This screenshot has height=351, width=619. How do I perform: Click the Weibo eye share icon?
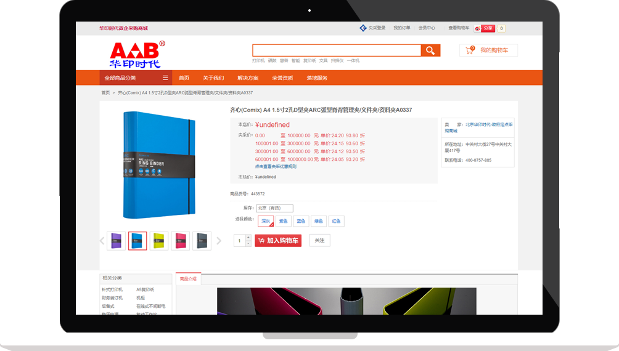pyautogui.click(x=477, y=28)
